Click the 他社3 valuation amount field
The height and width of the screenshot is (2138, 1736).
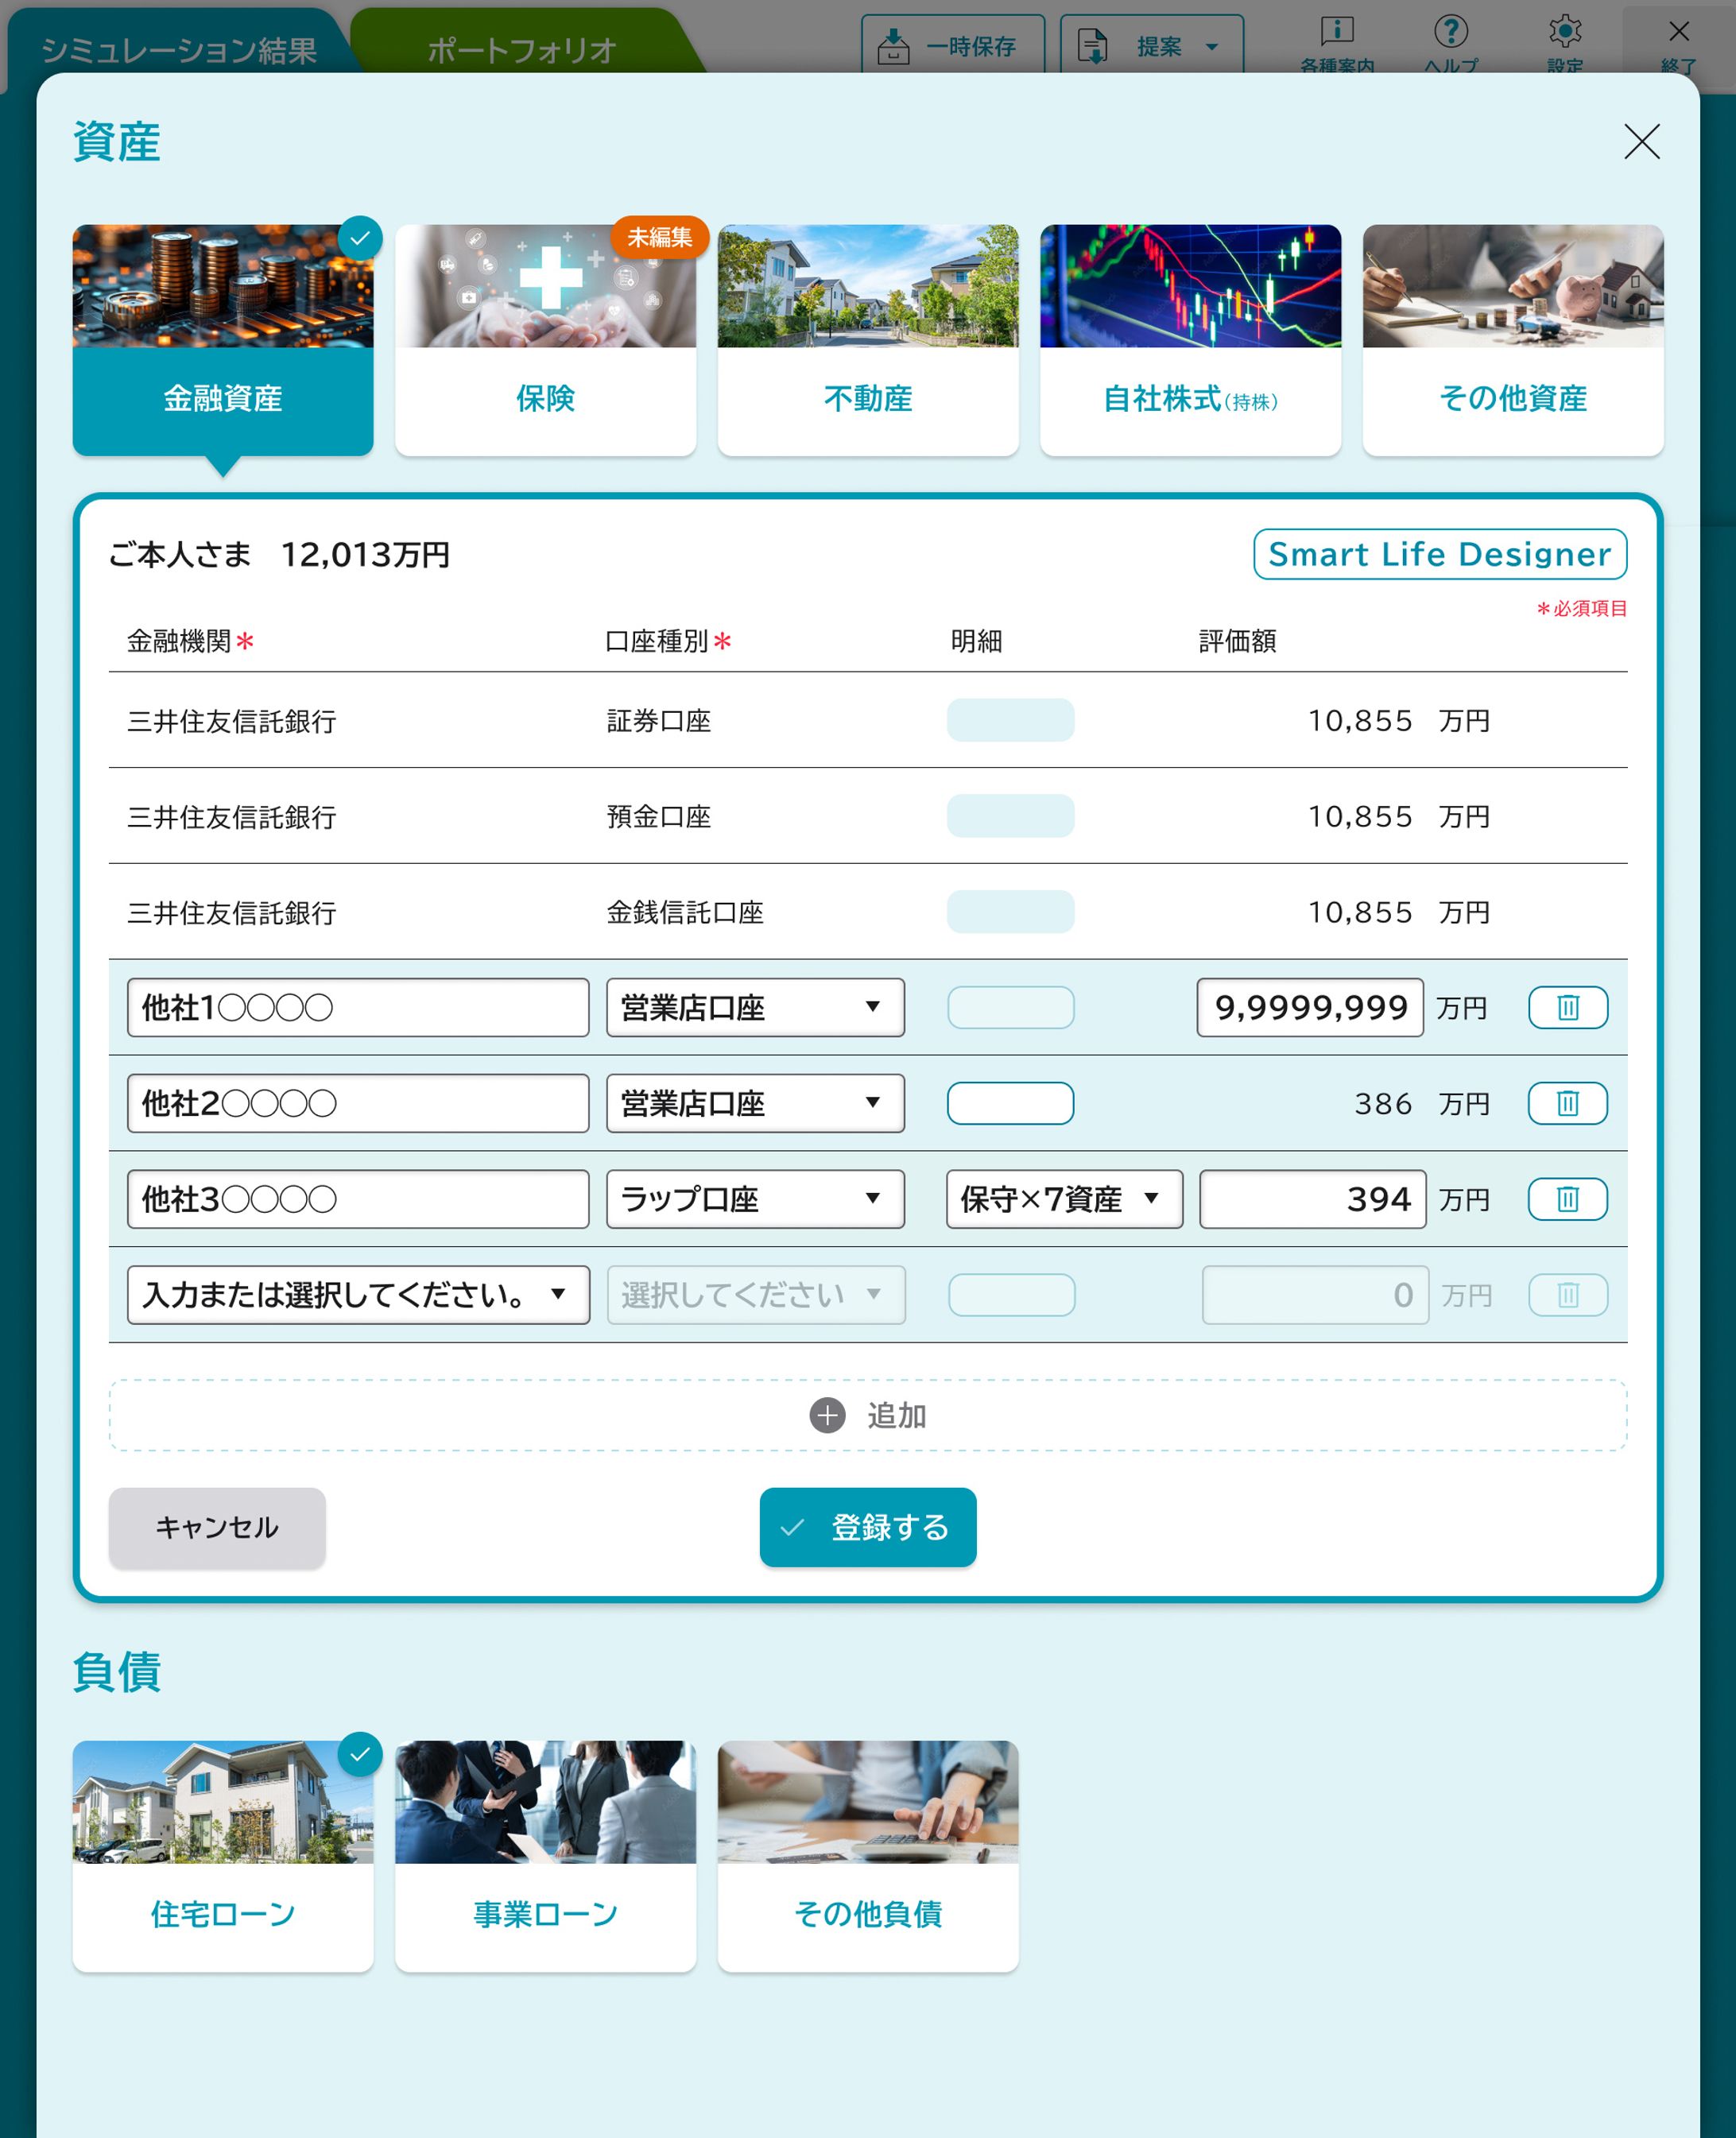(x=1312, y=1199)
